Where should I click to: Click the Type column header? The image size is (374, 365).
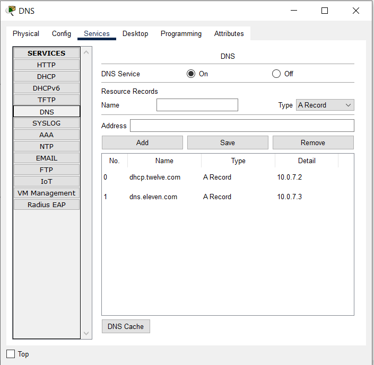coord(238,161)
